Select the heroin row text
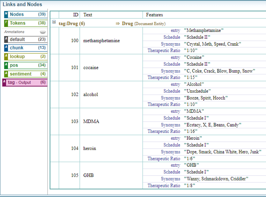266x197 pixels. click(x=90, y=148)
